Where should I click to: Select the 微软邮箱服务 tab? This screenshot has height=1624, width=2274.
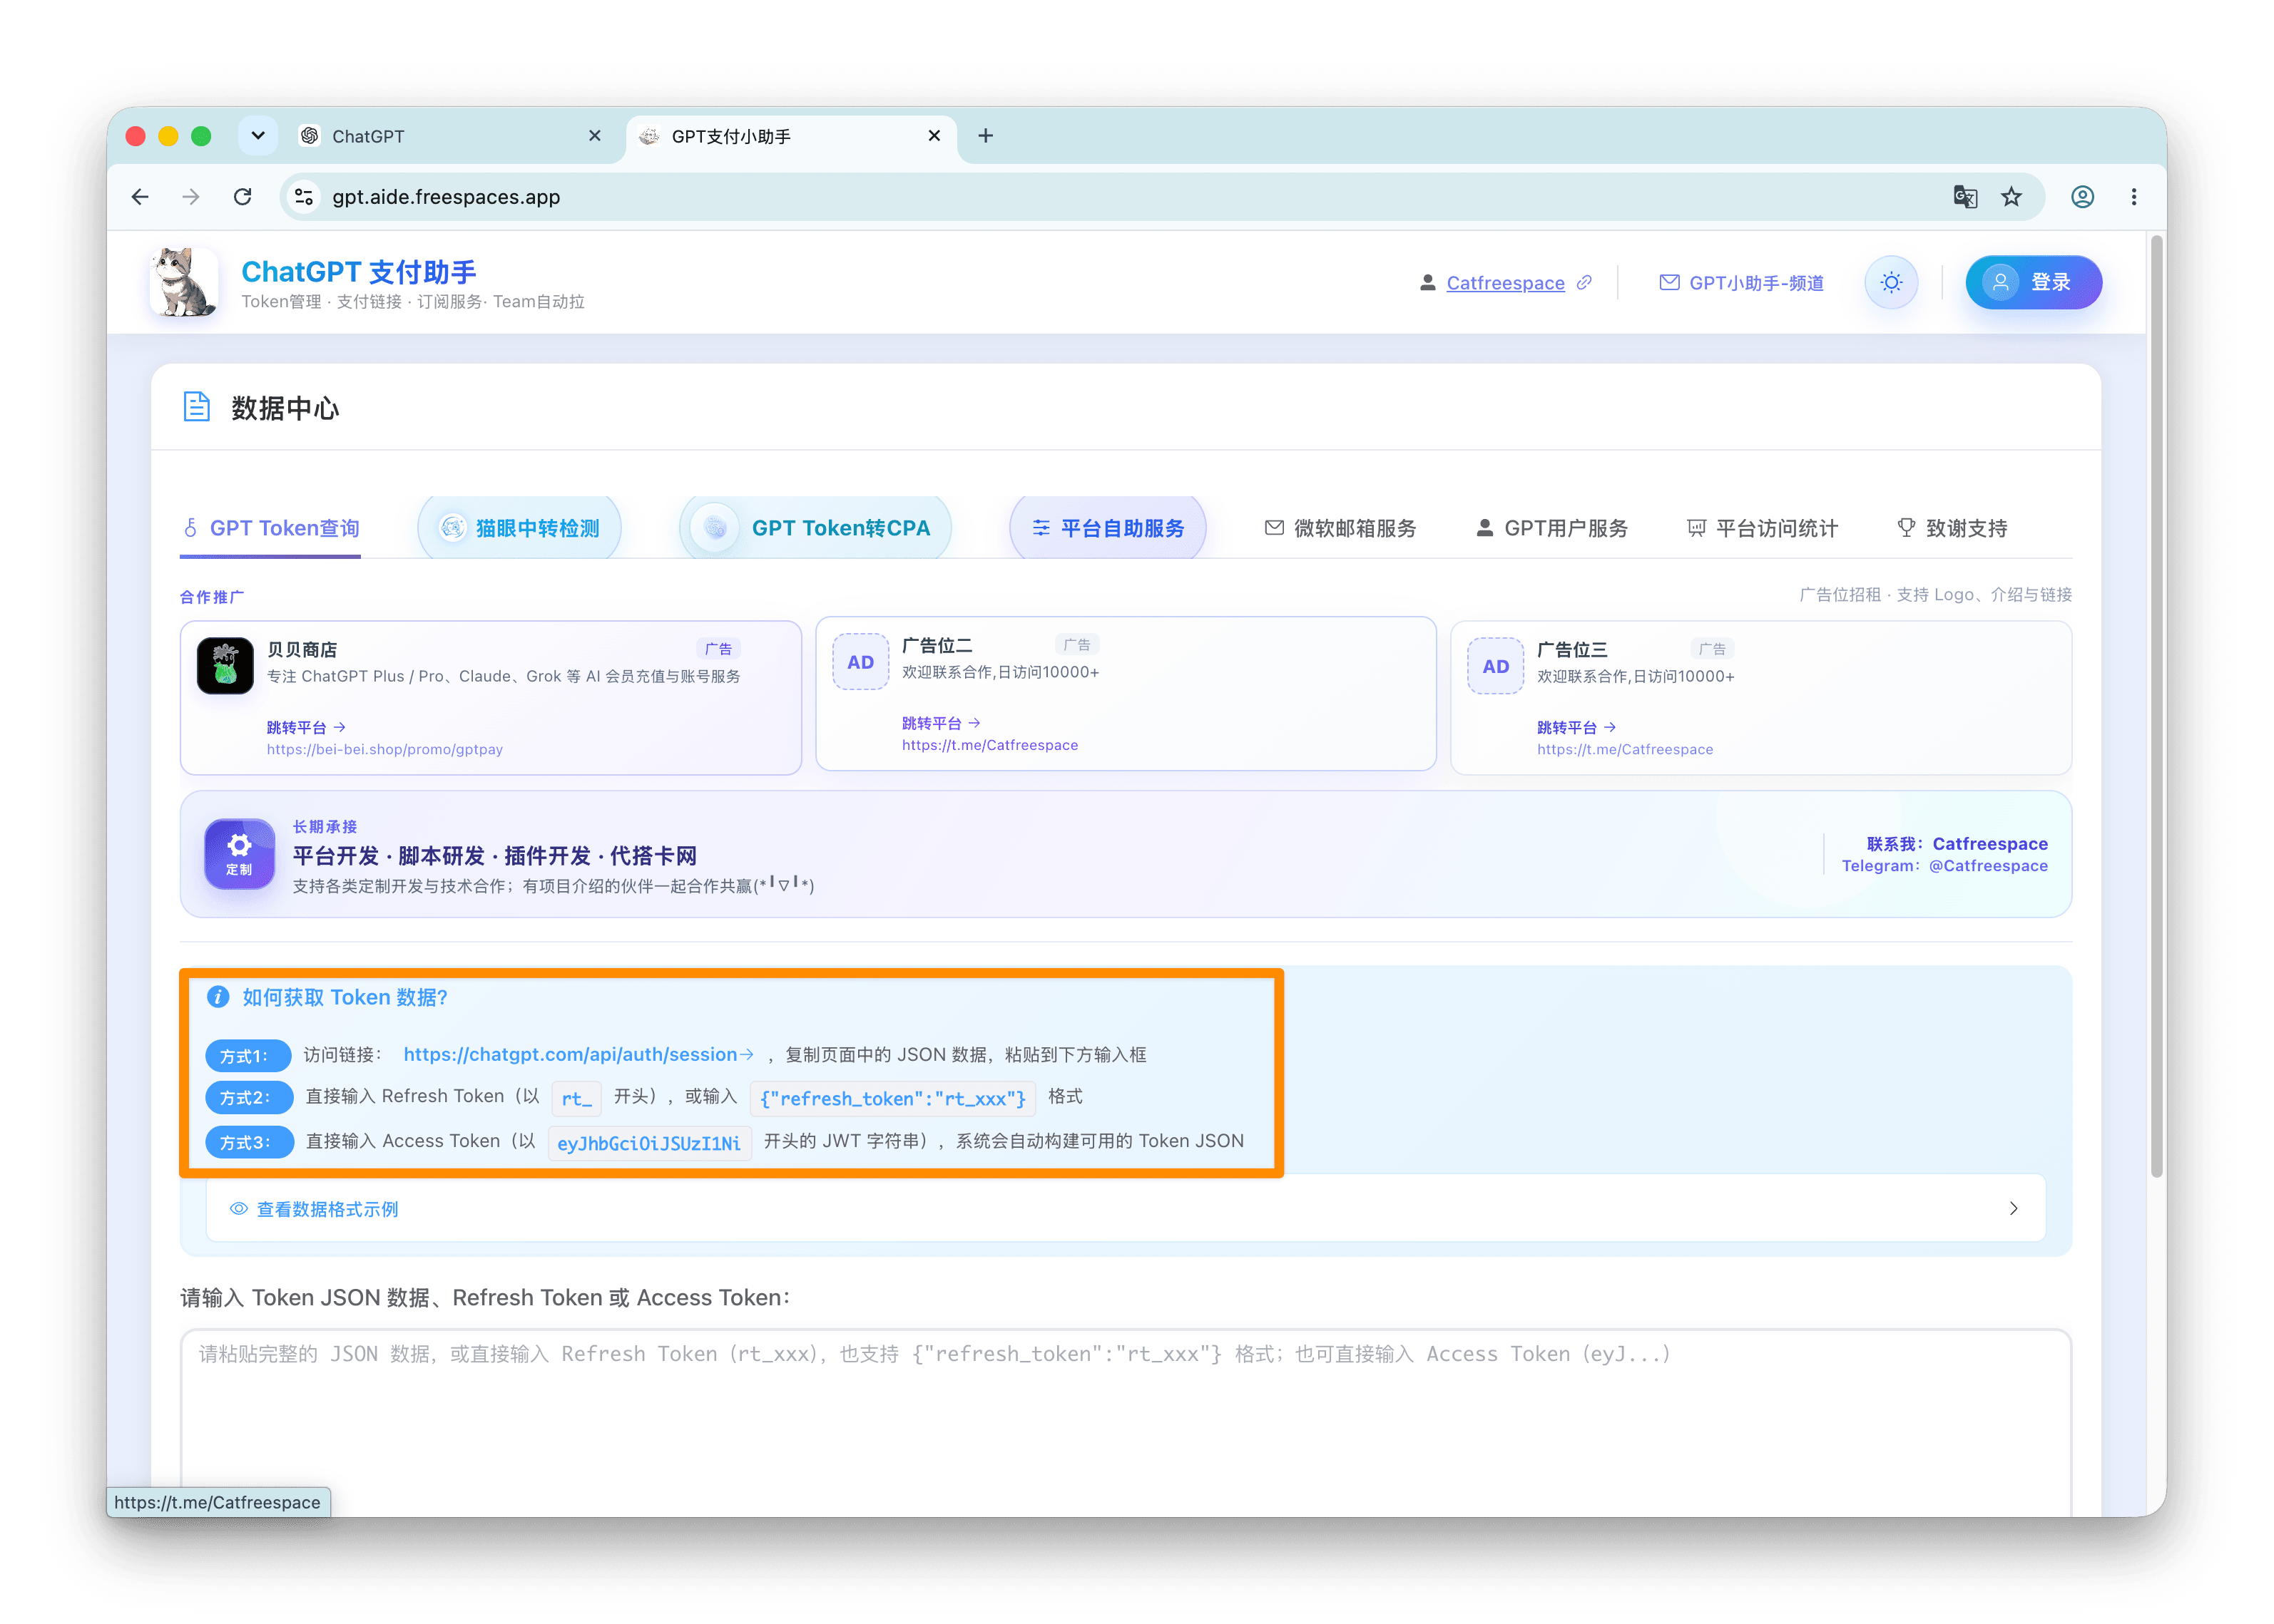[1340, 528]
